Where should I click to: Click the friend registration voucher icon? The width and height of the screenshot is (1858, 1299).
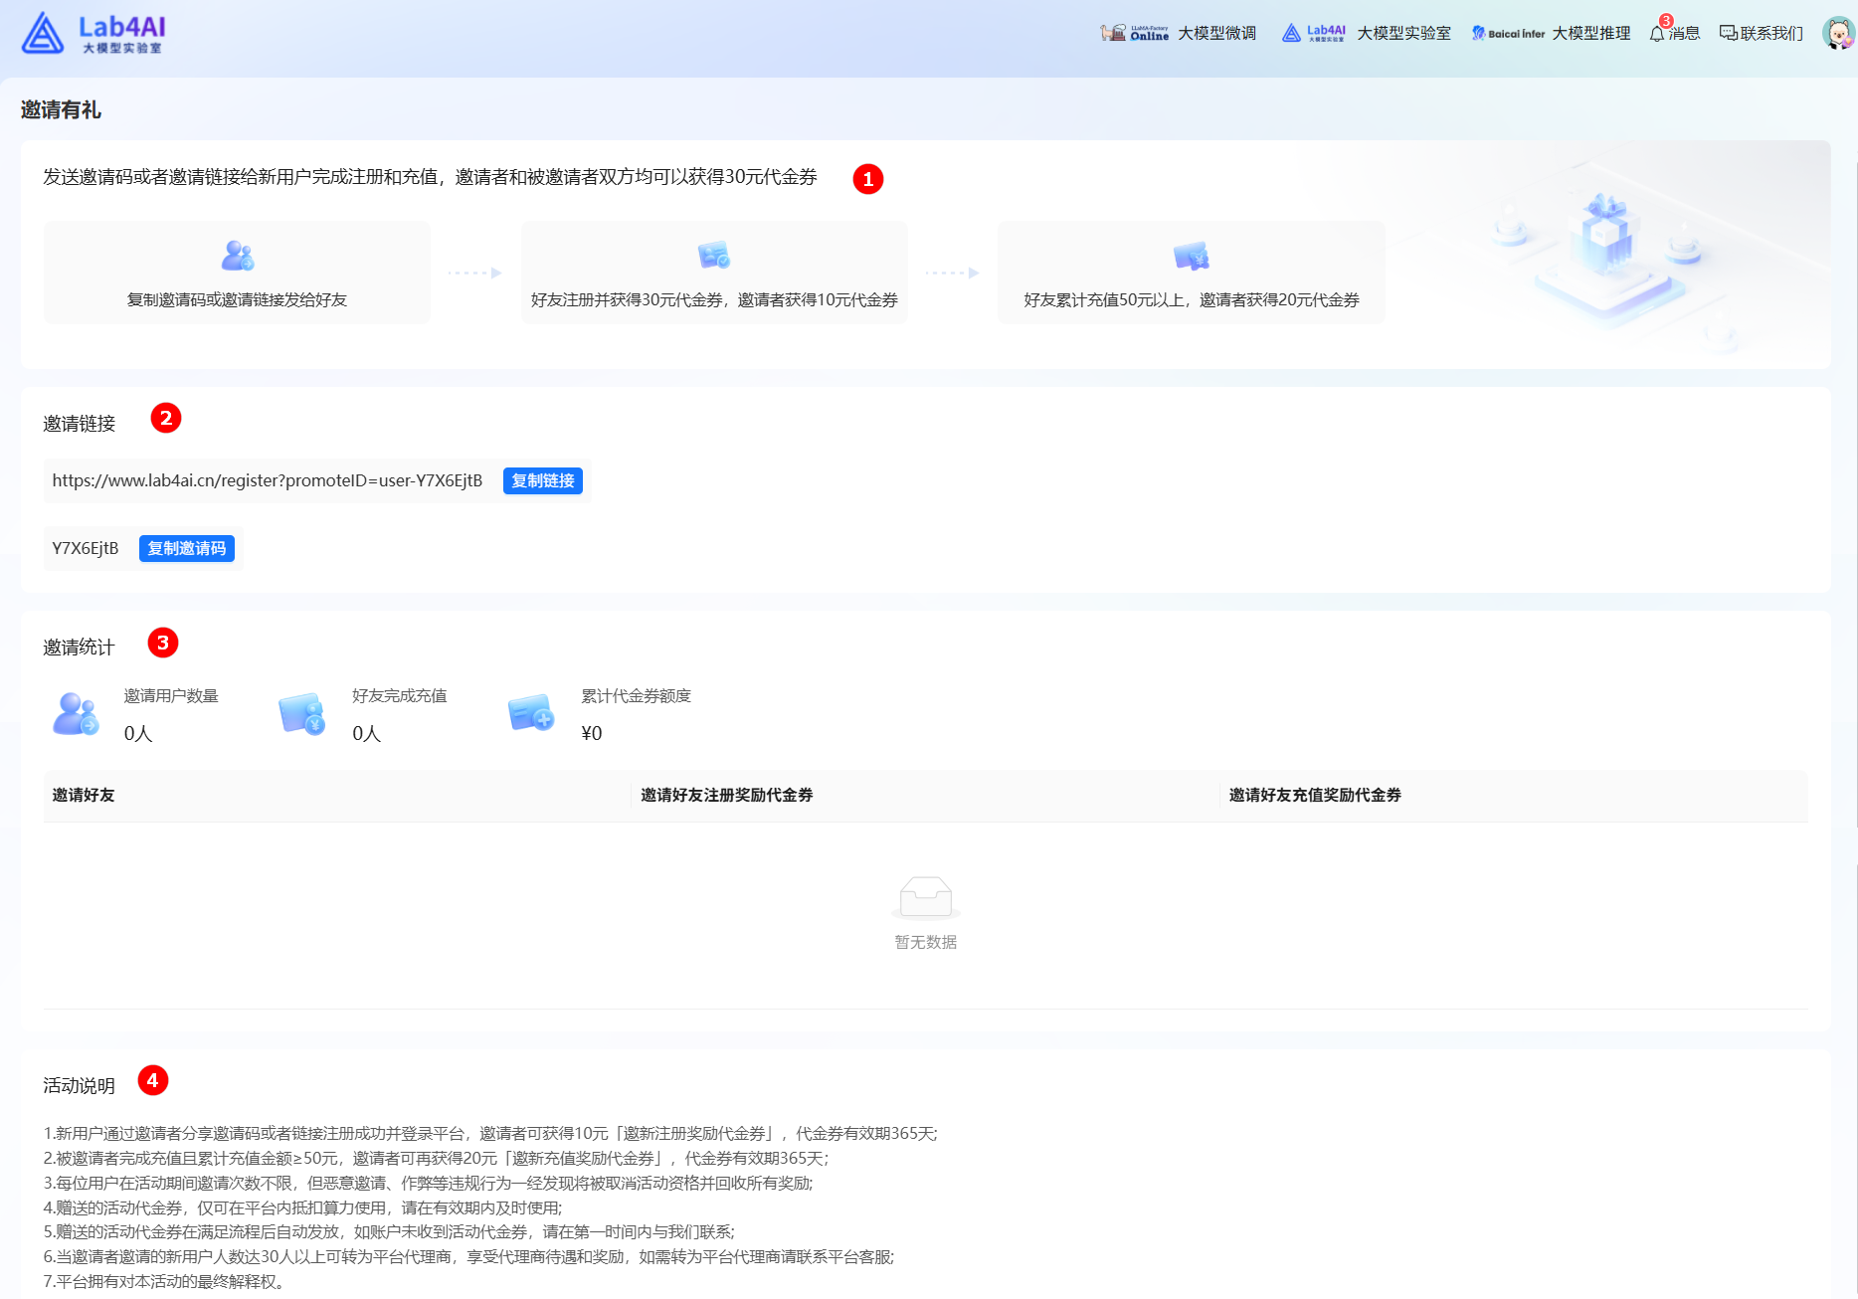pos(714,257)
